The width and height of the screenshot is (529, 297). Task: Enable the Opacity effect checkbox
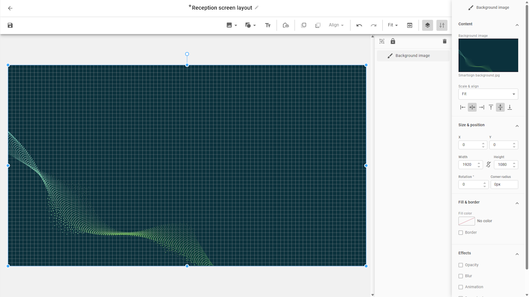coord(461,265)
